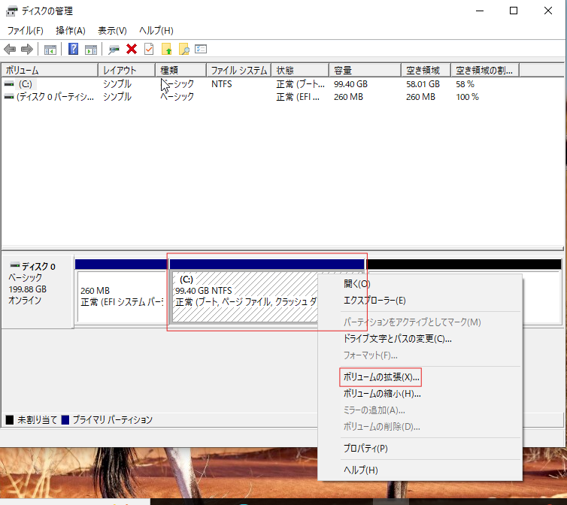Click the blue プライマリ パーティション legend swatch

[65, 419]
